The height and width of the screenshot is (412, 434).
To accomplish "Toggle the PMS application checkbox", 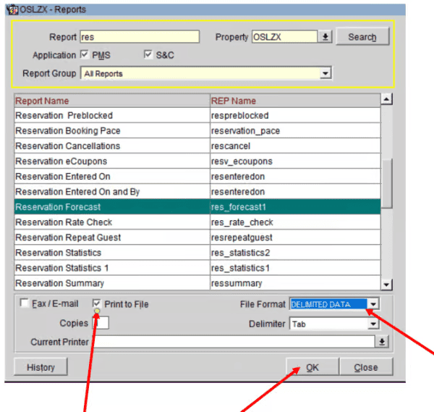I will (x=84, y=55).
